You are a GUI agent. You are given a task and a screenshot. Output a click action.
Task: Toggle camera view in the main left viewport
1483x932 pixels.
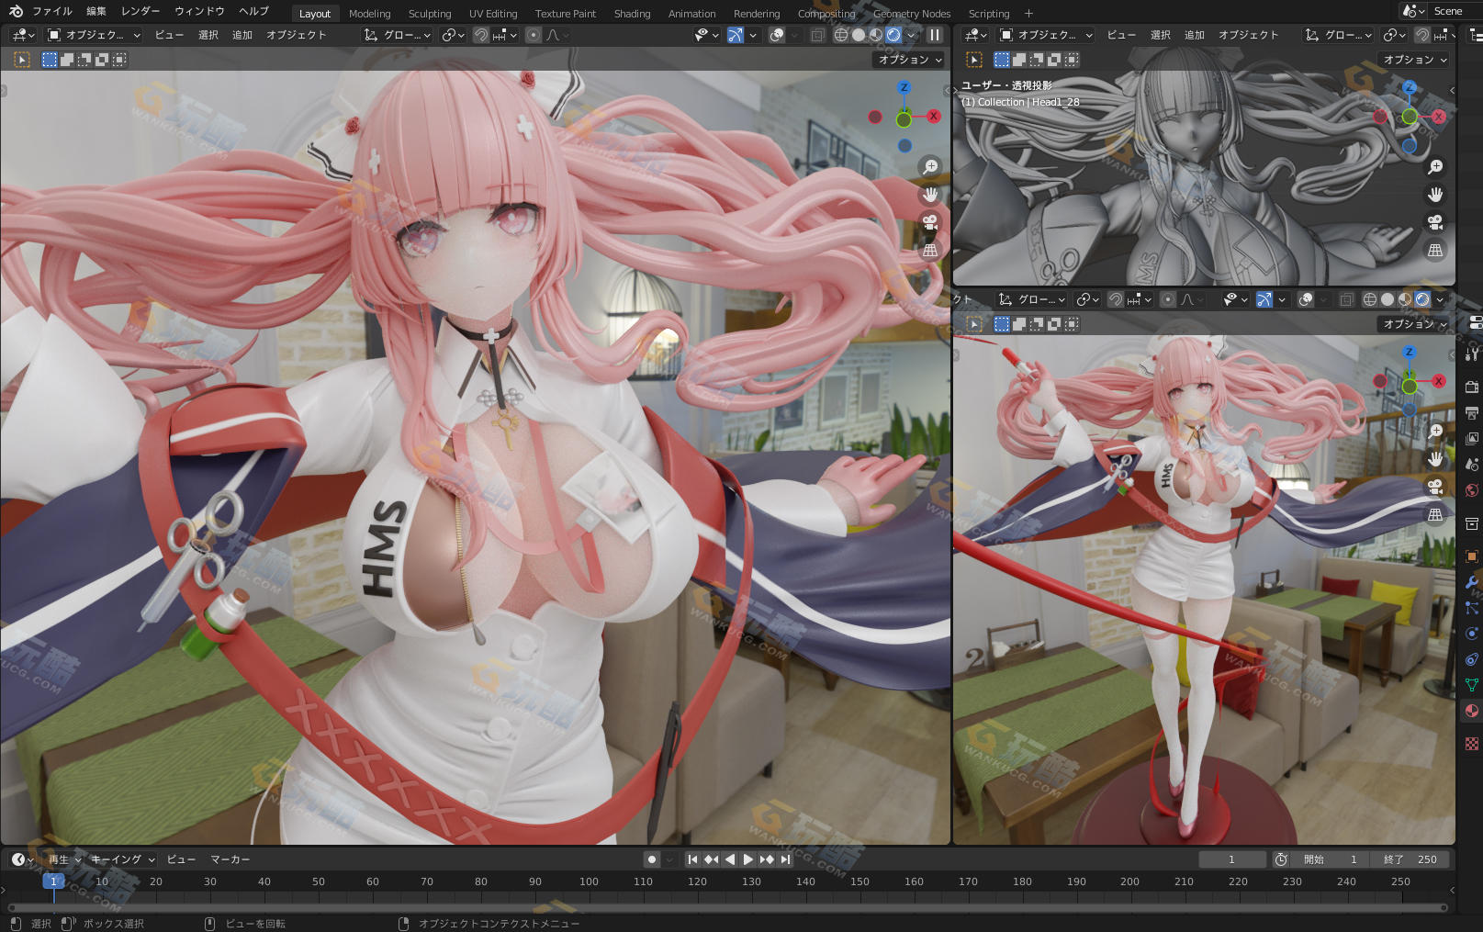(x=930, y=222)
